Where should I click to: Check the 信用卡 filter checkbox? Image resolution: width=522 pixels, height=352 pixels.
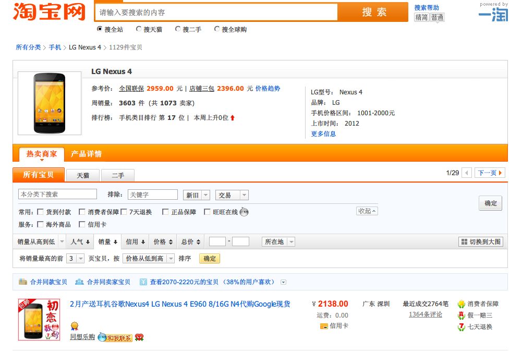click(x=82, y=224)
